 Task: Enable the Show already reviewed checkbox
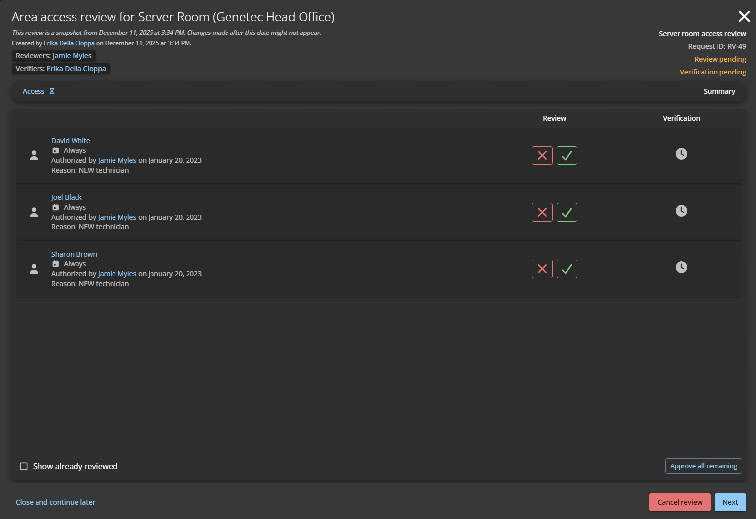point(23,466)
